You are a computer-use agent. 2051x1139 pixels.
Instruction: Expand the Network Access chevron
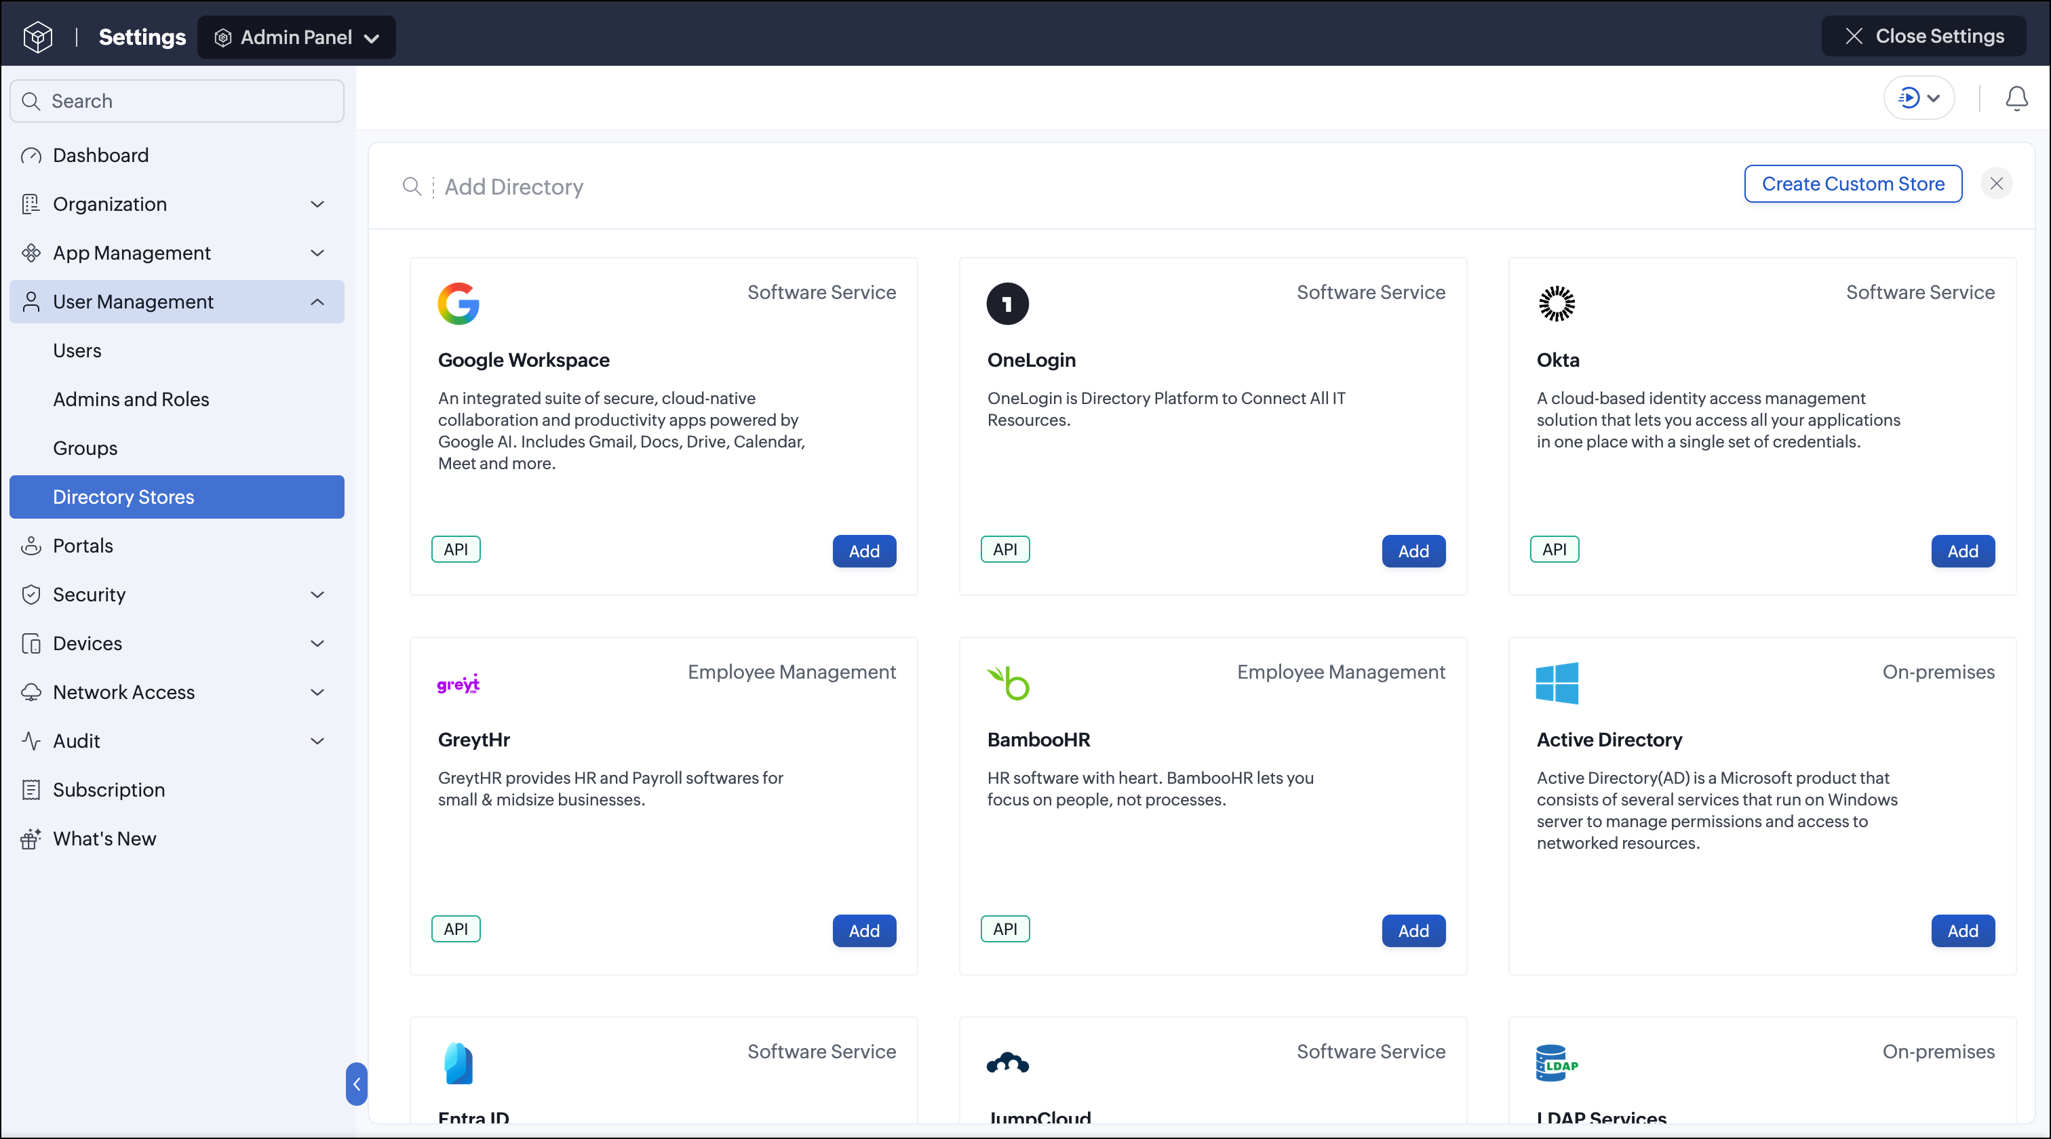tap(317, 692)
